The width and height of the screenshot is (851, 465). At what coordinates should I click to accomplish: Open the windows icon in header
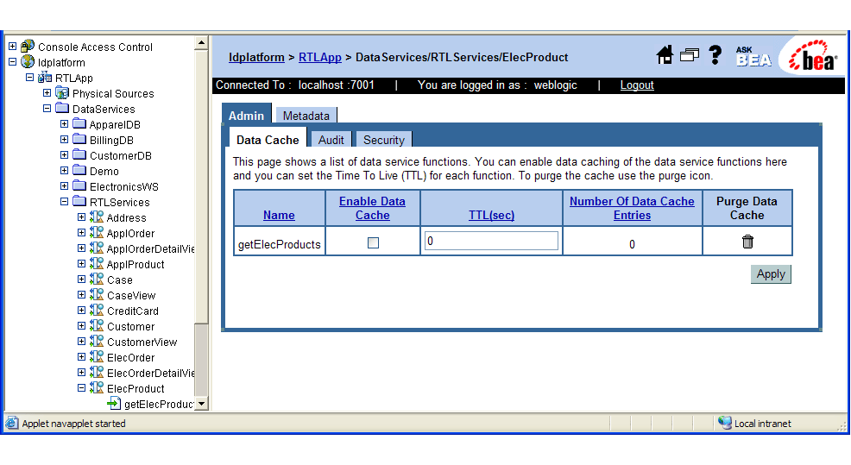(690, 55)
